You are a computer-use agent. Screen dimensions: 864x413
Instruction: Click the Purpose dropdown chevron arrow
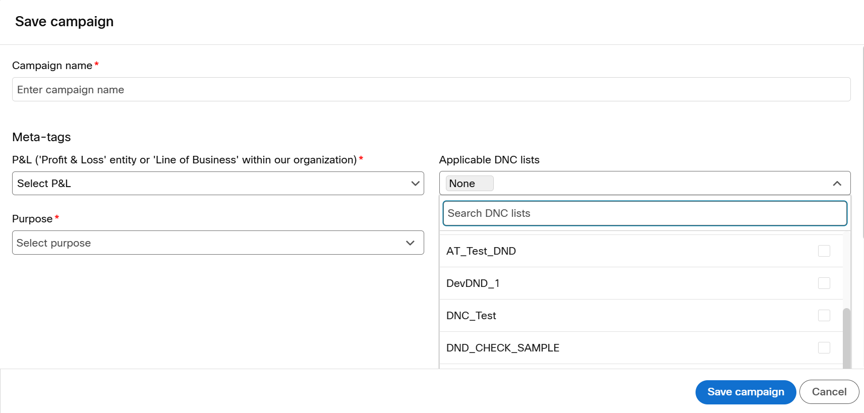click(x=410, y=243)
